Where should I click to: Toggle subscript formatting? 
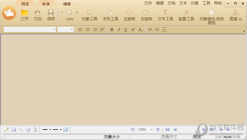140,30
